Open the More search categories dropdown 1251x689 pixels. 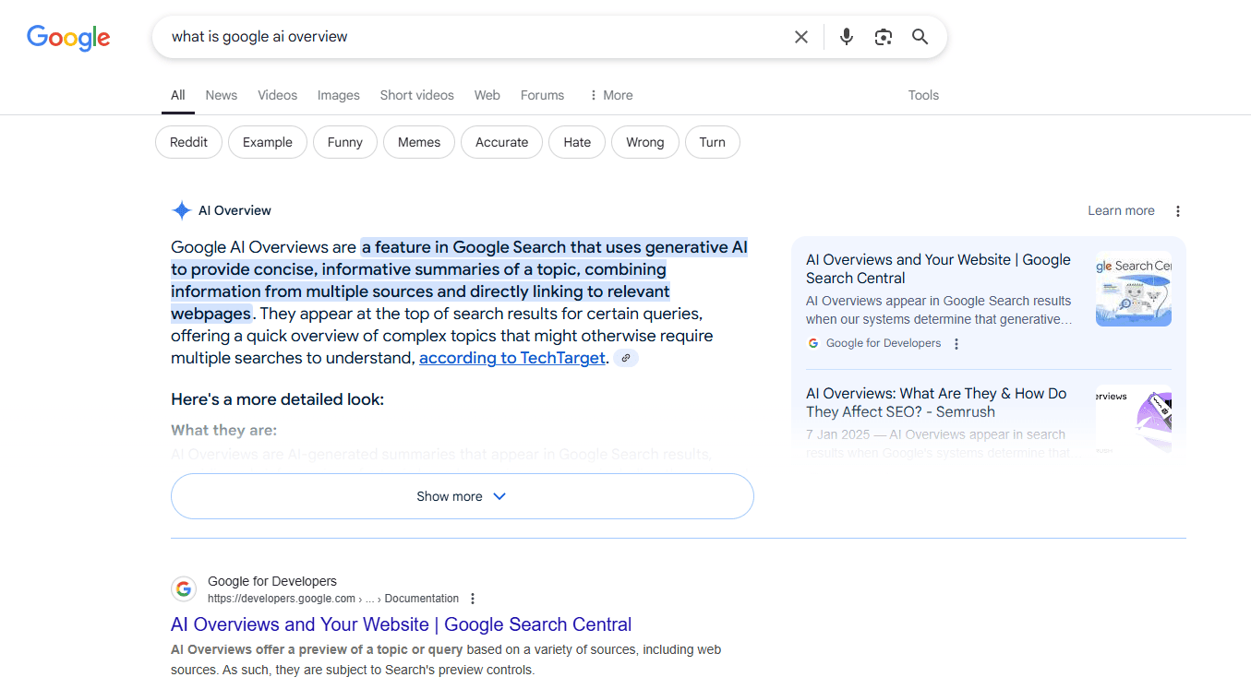pos(611,95)
